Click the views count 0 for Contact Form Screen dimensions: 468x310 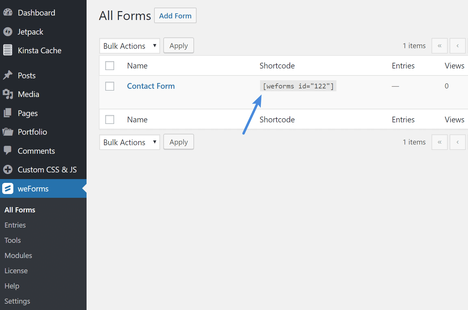click(446, 86)
